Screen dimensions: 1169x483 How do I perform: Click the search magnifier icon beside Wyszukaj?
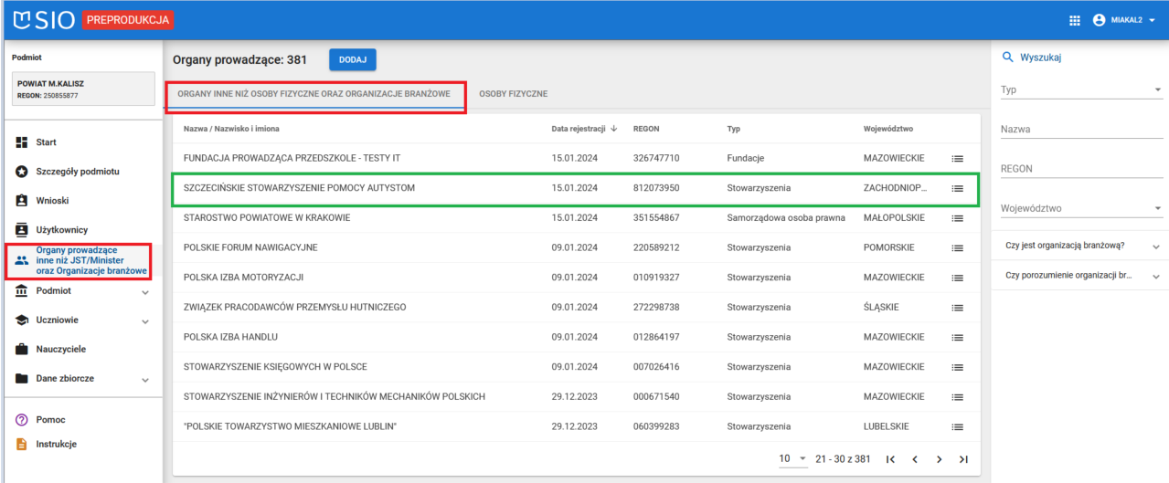1008,58
